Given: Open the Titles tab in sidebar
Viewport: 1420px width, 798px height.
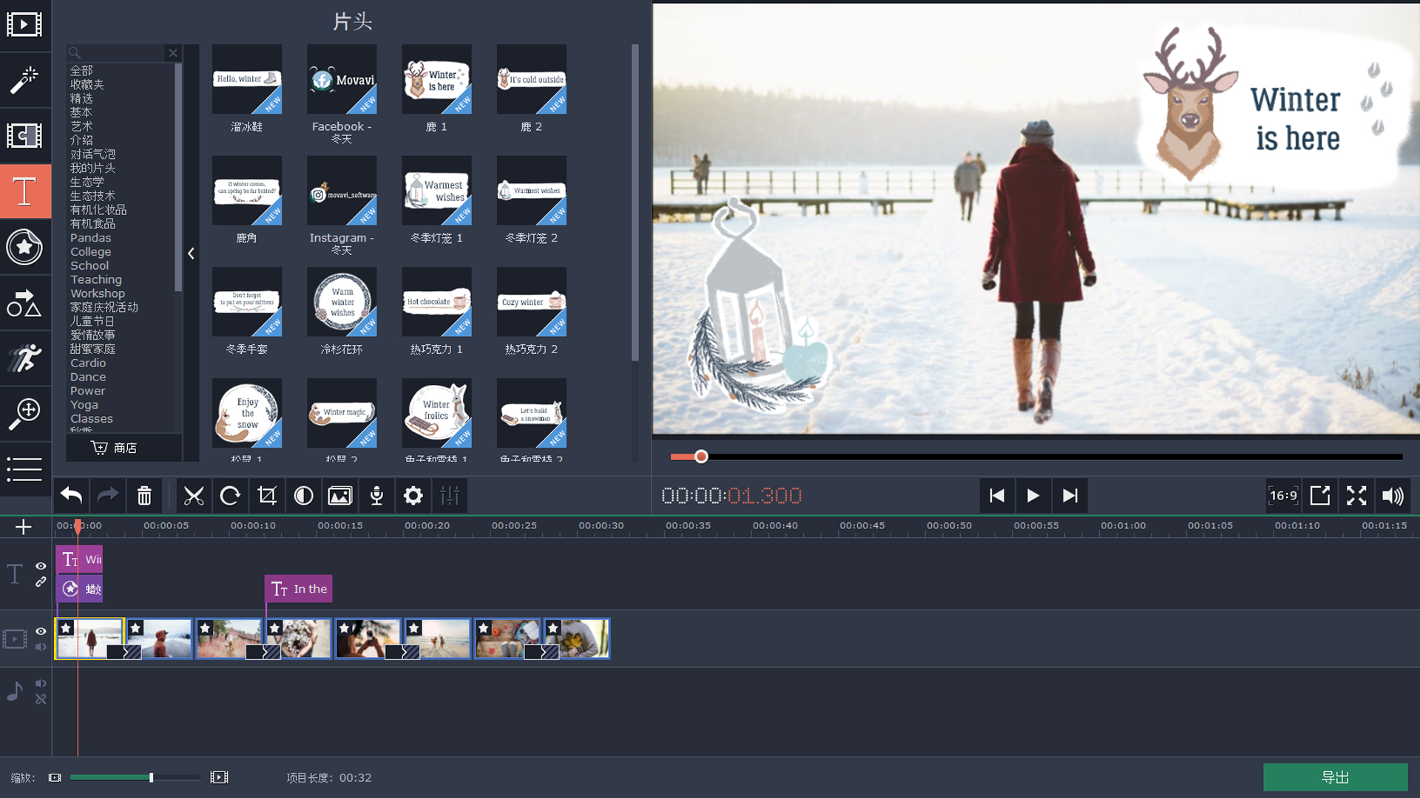Looking at the screenshot, I should (24, 191).
